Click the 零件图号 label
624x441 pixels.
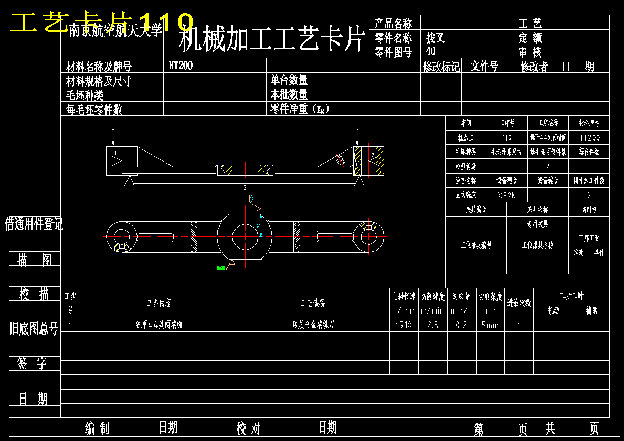point(393,52)
